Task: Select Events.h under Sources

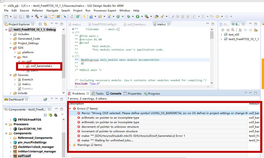Action: pos(28,80)
